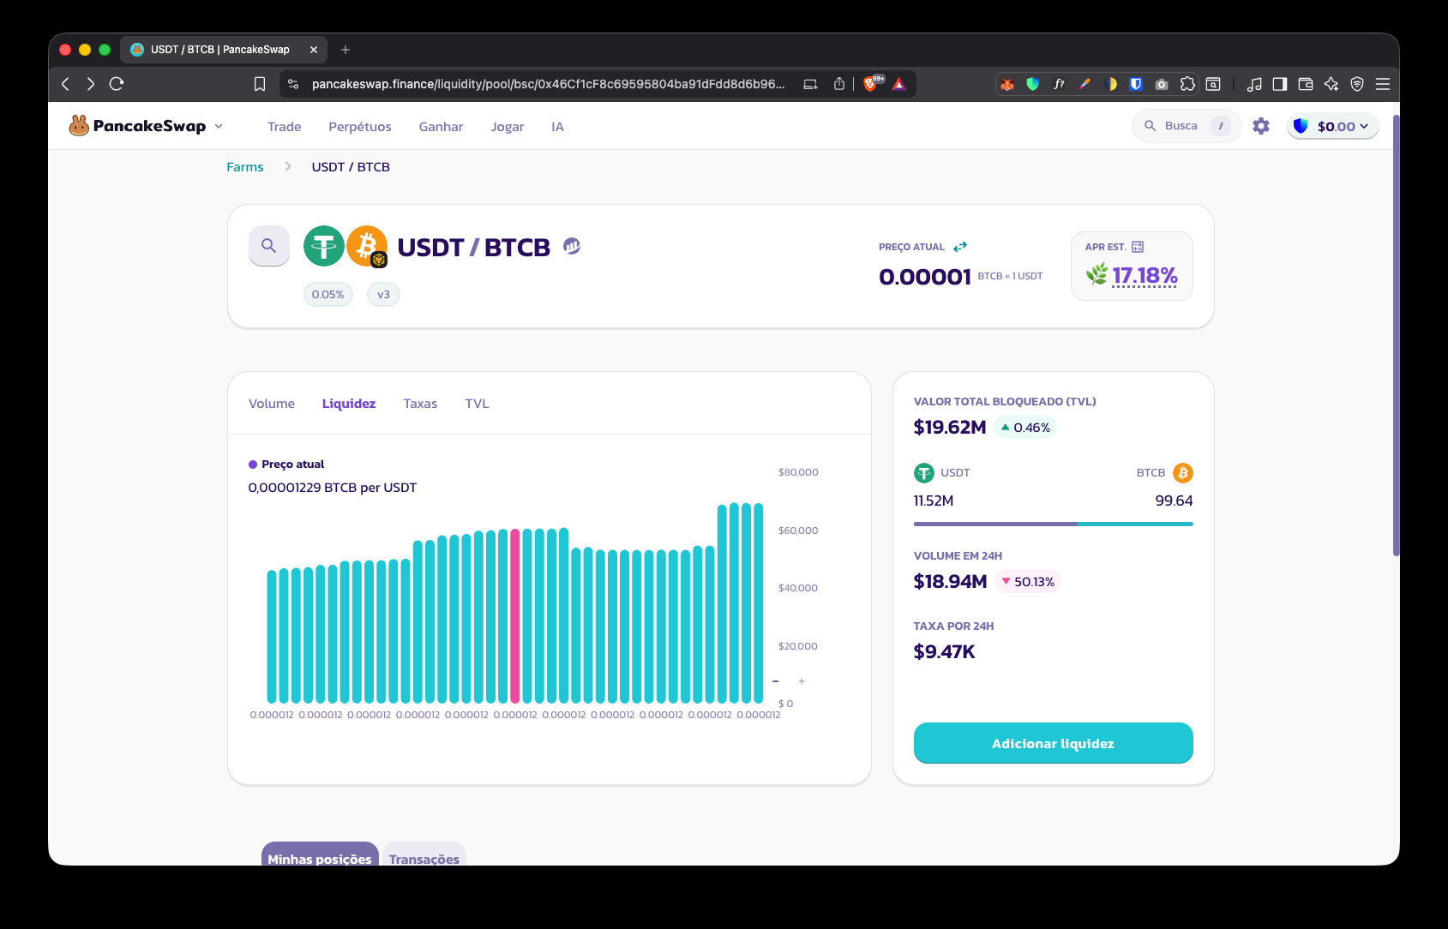Image resolution: width=1448 pixels, height=929 pixels.
Task: Click the camera screenshot extension icon
Action: coord(1162,84)
